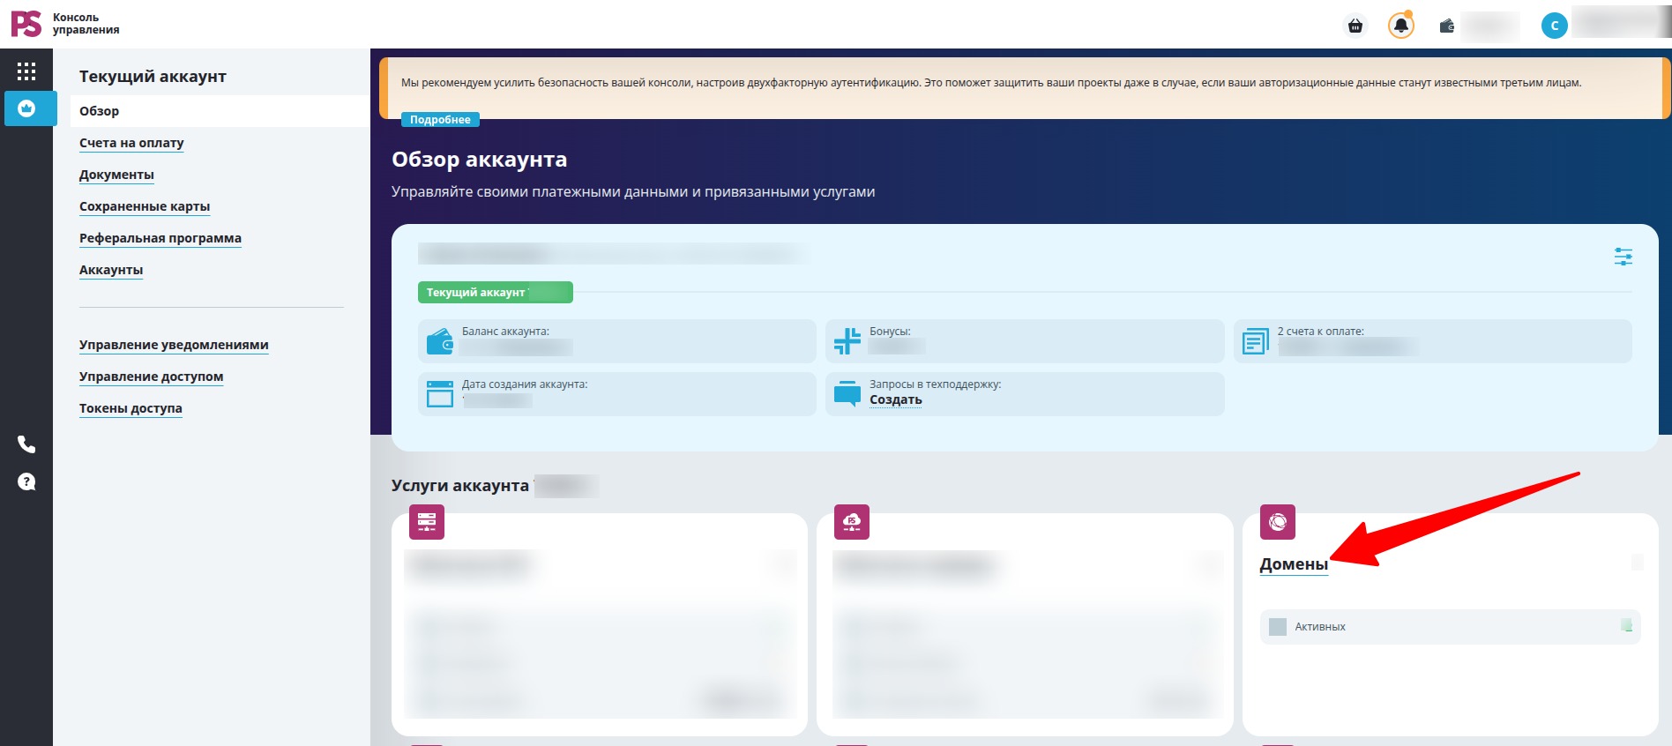Select the account crown icon in the sidebar
The height and width of the screenshot is (746, 1672).
point(26,108)
